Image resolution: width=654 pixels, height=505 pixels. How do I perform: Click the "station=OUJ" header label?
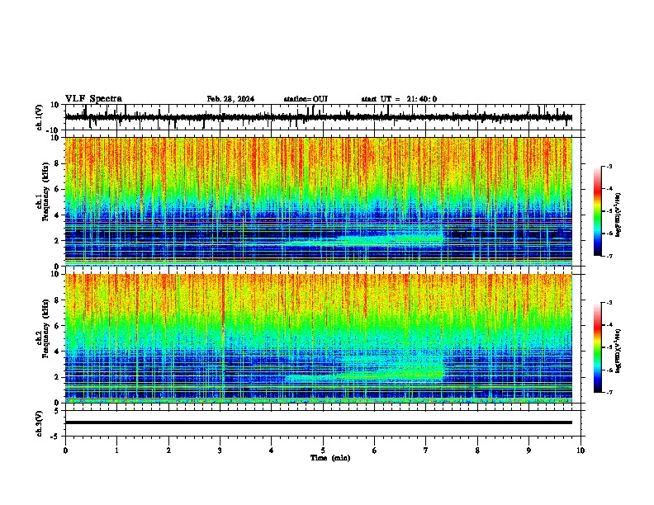click(x=306, y=99)
